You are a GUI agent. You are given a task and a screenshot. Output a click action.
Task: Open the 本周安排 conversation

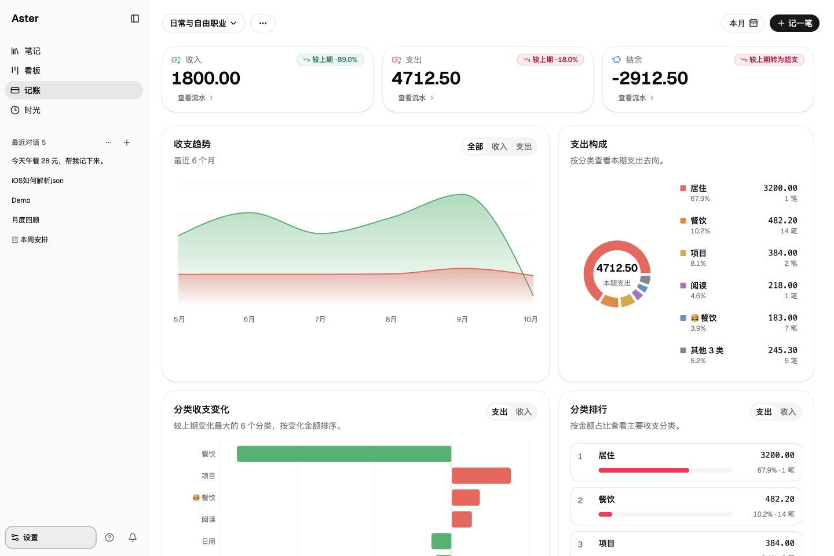tap(74, 240)
